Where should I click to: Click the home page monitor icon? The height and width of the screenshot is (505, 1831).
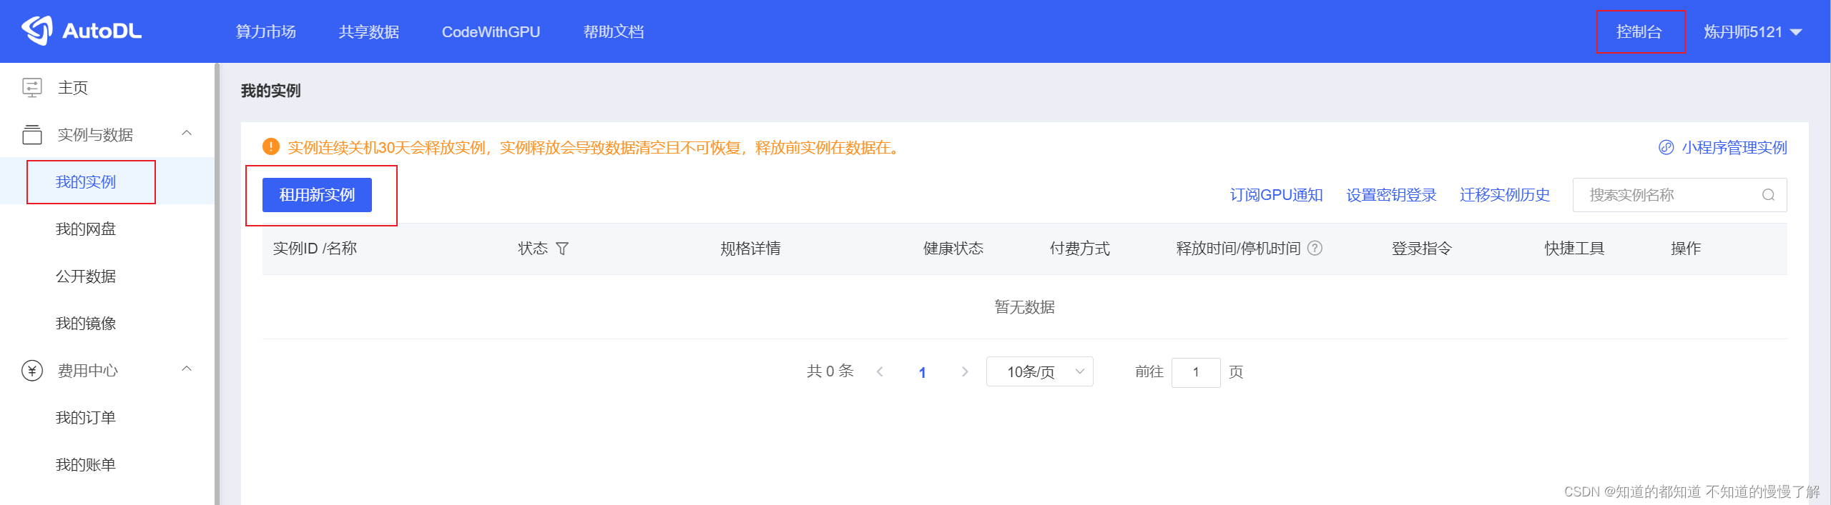click(32, 88)
